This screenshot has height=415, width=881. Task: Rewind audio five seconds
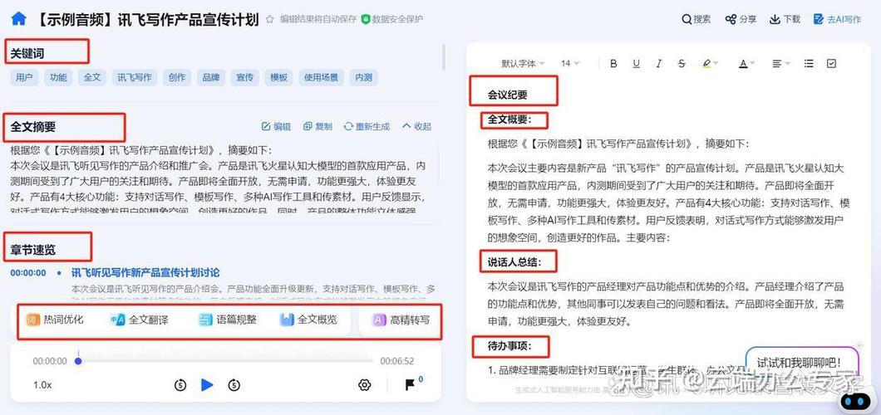(180, 385)
